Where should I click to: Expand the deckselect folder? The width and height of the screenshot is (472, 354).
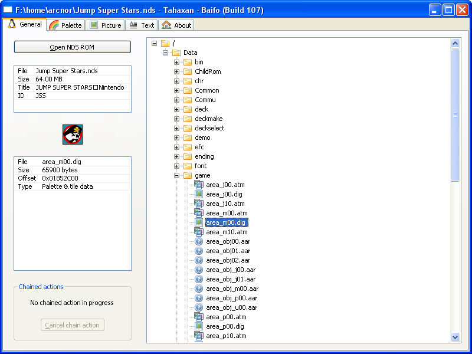(x=176, y=128)
